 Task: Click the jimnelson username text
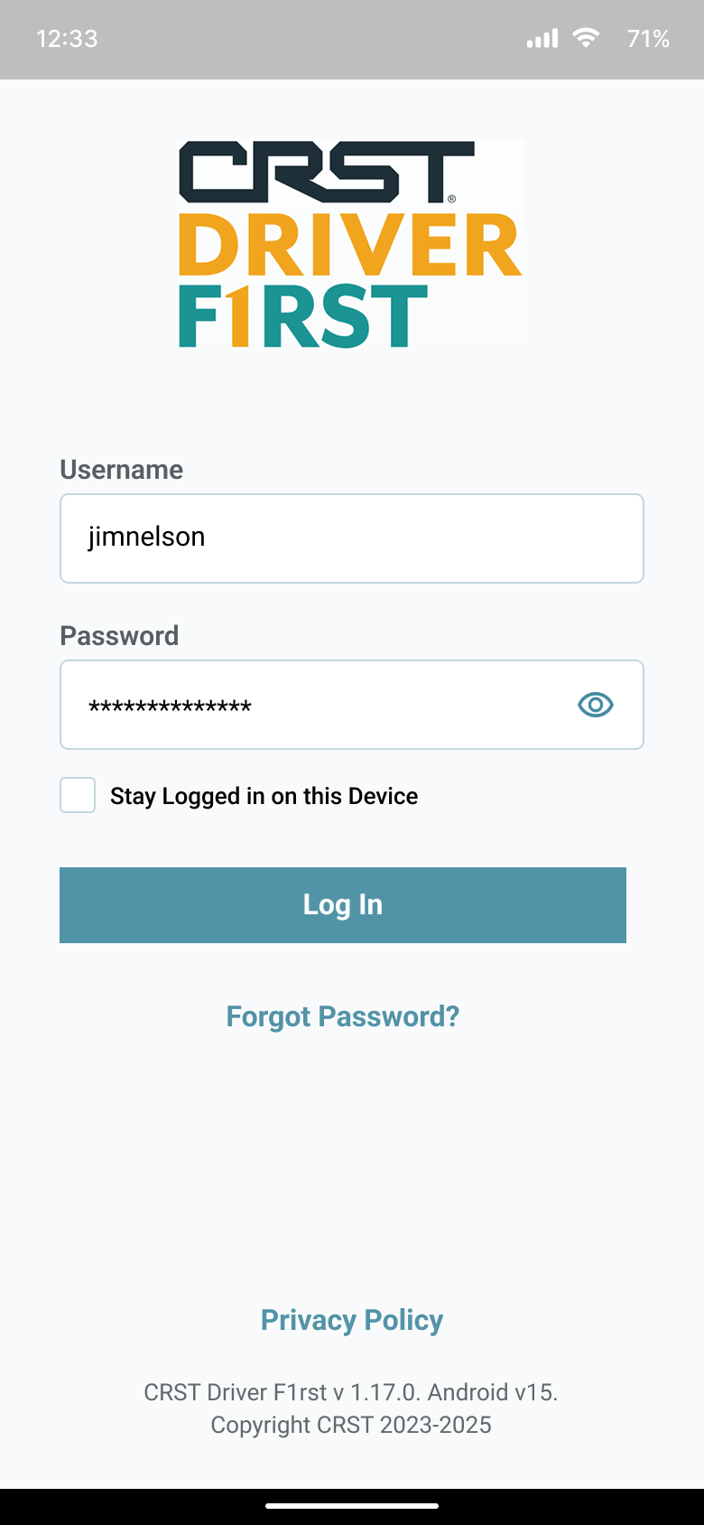pos(147,538)
